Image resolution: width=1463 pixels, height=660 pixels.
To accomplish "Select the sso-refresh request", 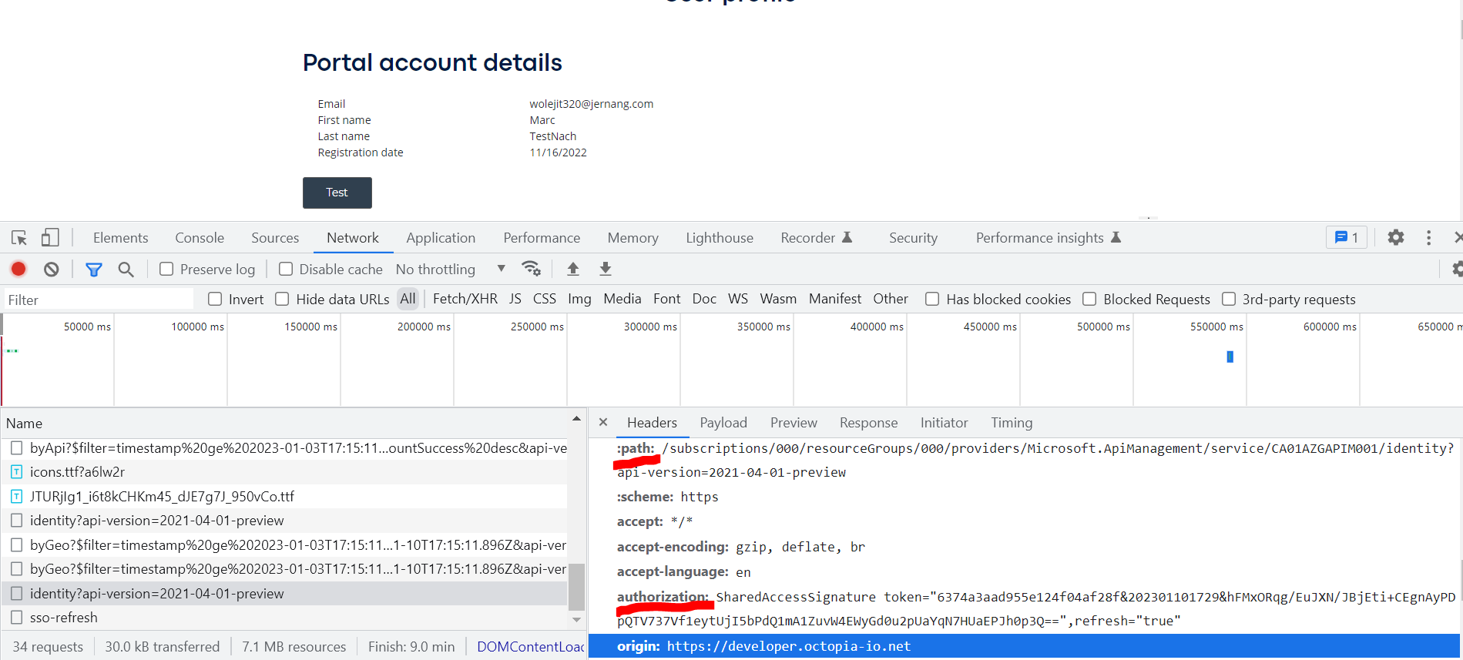I will coord(284,618).
